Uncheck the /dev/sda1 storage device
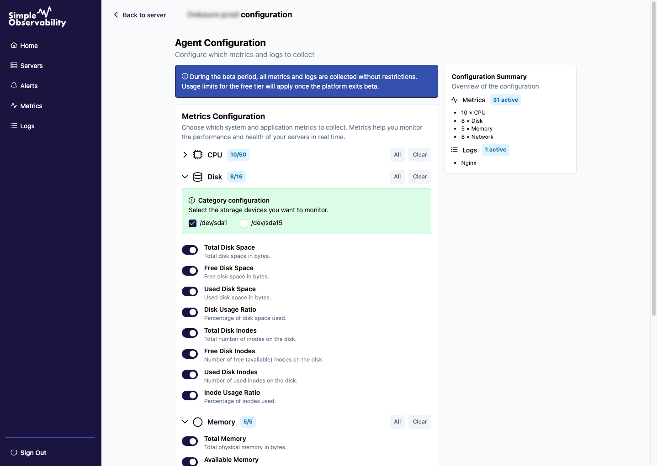 coord(193,223)
